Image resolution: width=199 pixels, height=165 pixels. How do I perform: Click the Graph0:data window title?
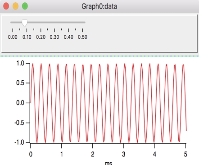click(x=99, y=6)
